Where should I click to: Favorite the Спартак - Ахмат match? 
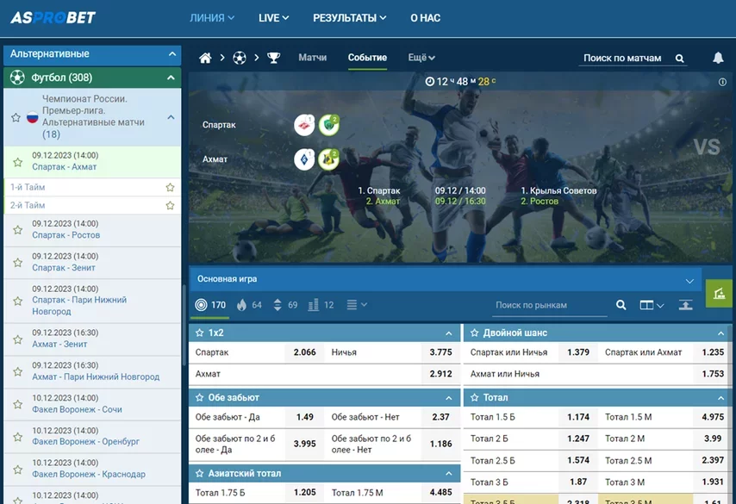click(18, 162)
